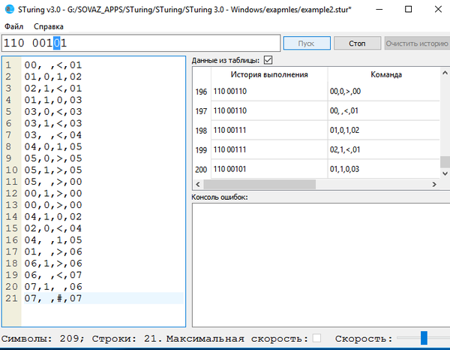Click code line 17: 01, ,>,06
Viewport: 450px width, 350px height.
pyautogui.click(x=53, y=252)
